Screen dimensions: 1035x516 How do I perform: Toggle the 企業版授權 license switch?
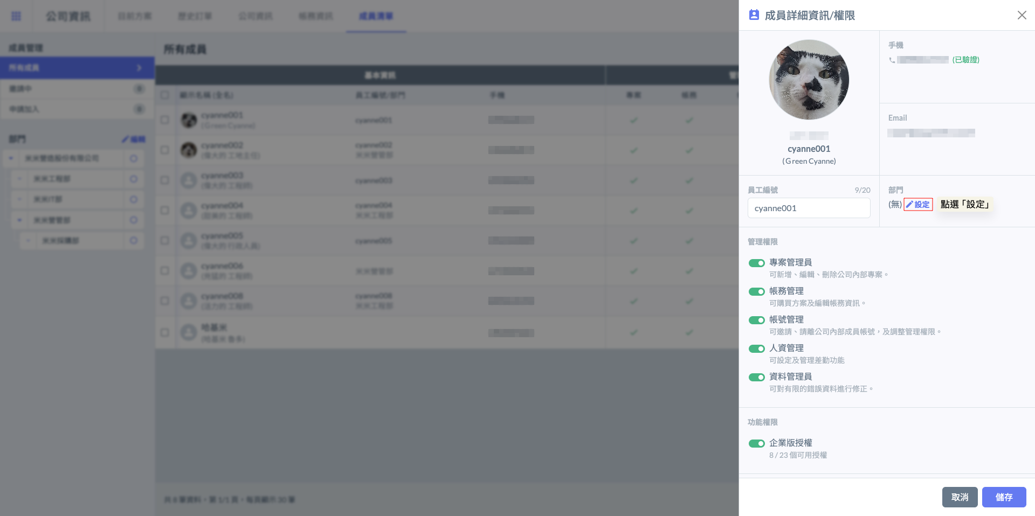click(x=756, y=444)
